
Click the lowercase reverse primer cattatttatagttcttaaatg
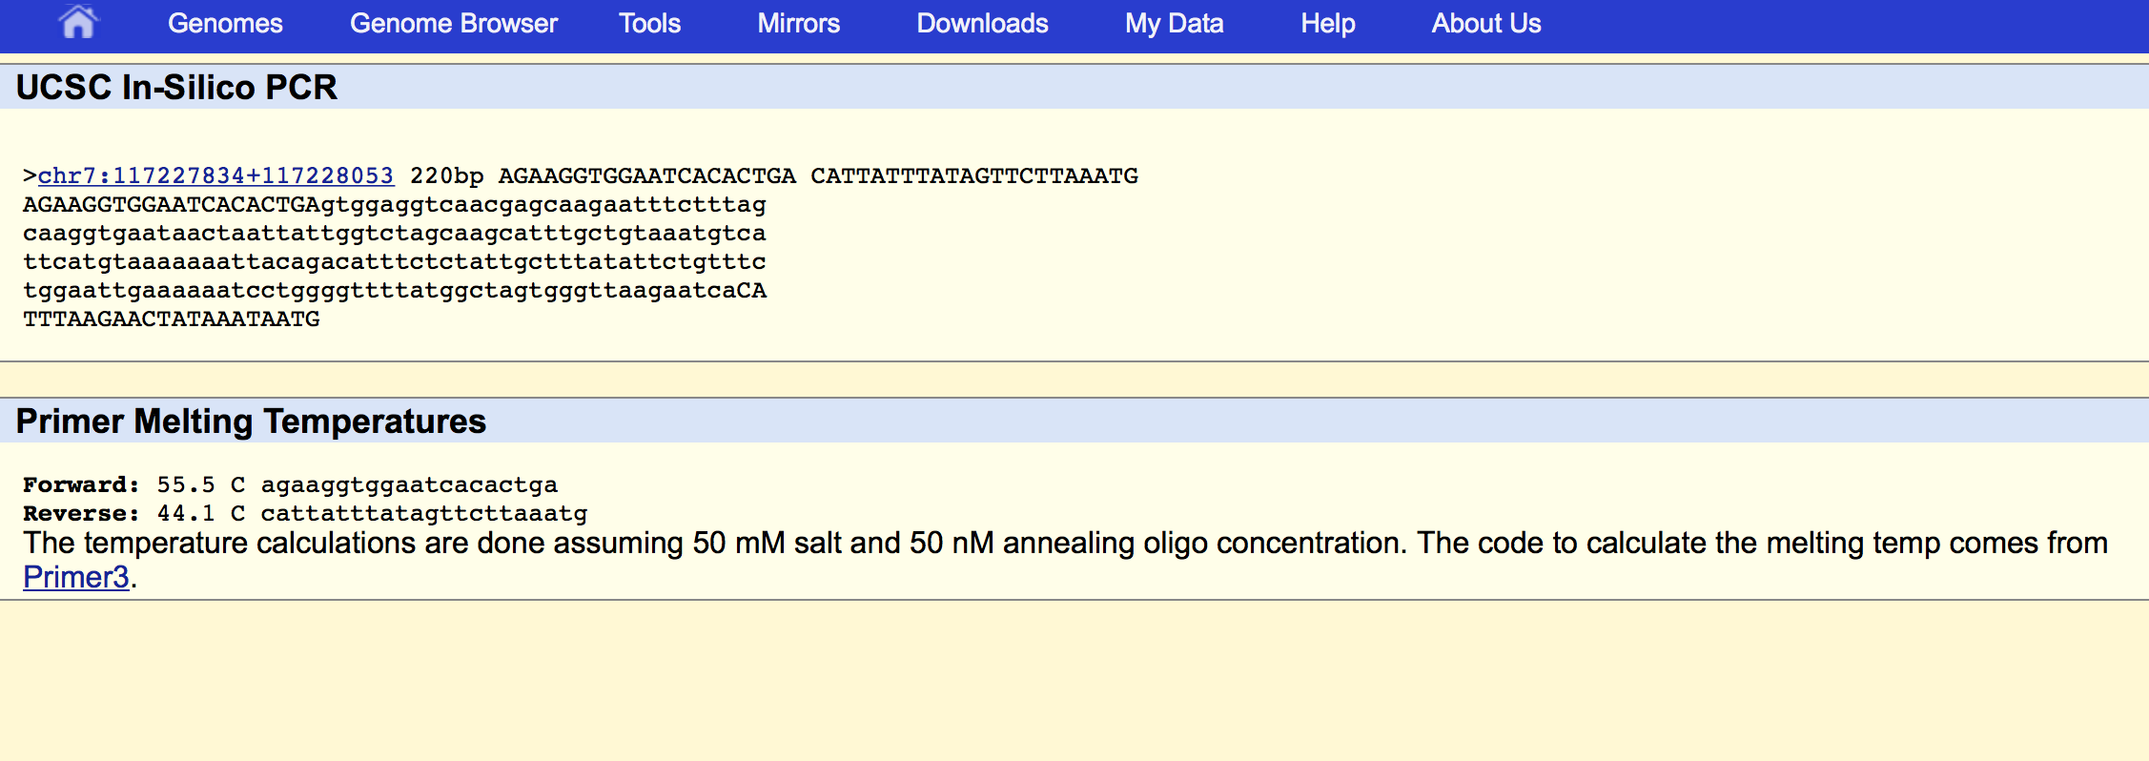tap(424, 514)
